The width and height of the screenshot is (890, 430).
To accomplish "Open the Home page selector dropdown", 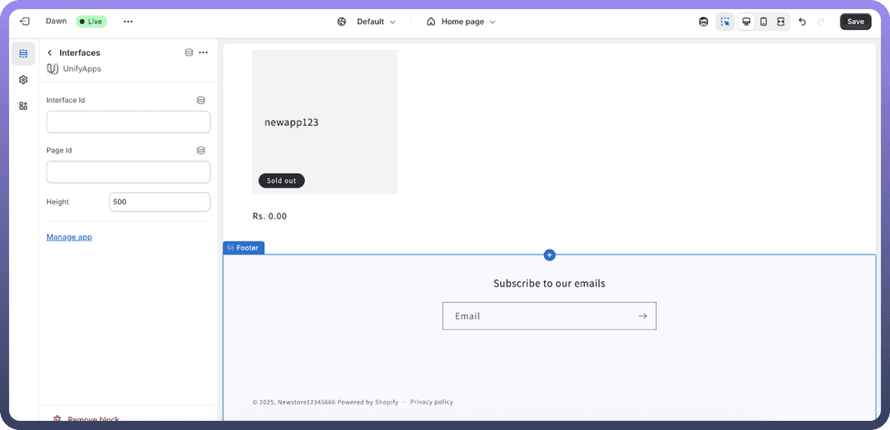I will click(x=461, y=21).
